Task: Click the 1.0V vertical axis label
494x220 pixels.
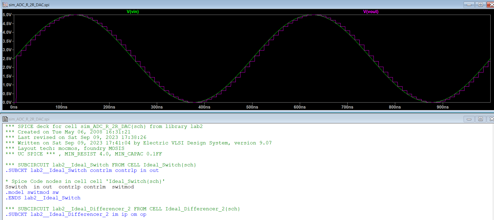Action: (x=7, y=85)
